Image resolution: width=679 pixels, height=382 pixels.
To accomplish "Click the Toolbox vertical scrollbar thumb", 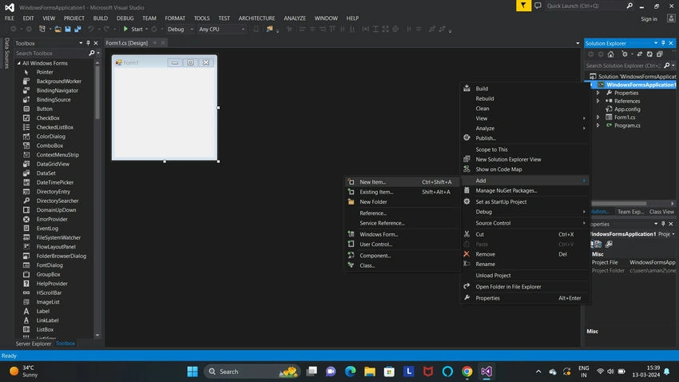I will (x=97, y=92).
